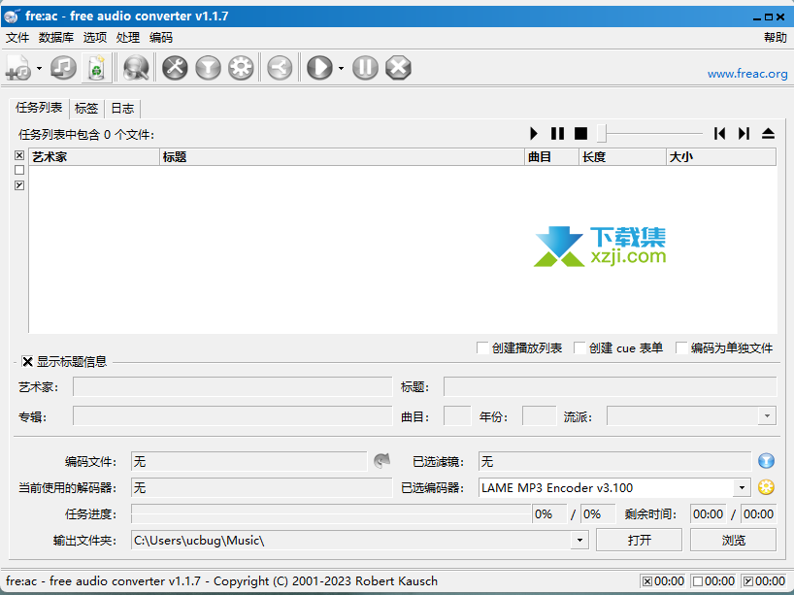Click the 浏览 button
This screenshot has width=794, height=595.
tap(733, 540)
